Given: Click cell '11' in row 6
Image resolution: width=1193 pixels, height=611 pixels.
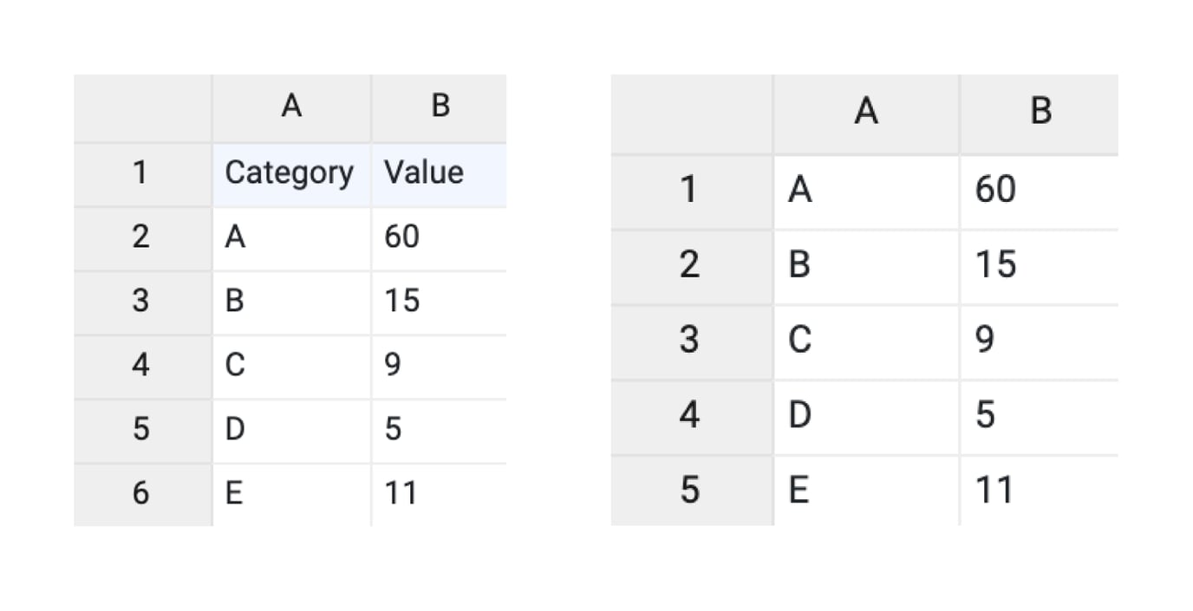Looking at the screenshot, I should tap(437, 493).
